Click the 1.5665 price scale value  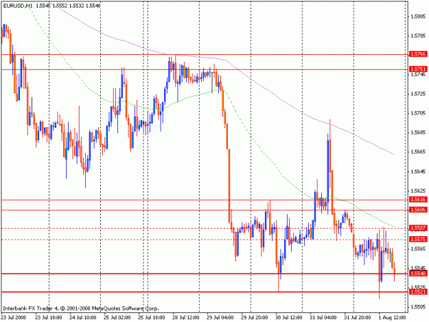tap(418, 152)
